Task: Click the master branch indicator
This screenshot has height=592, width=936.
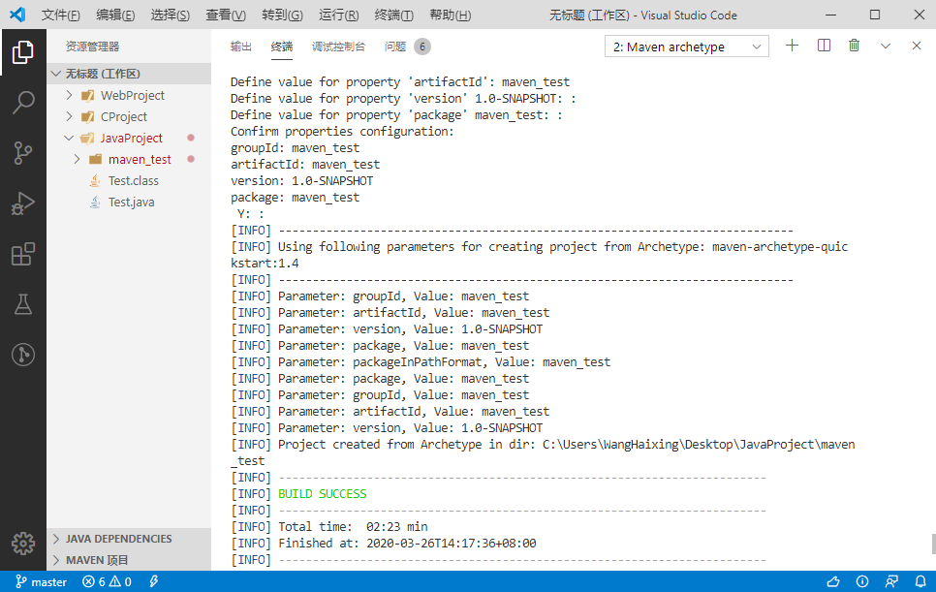Action: tap(41, 582)
